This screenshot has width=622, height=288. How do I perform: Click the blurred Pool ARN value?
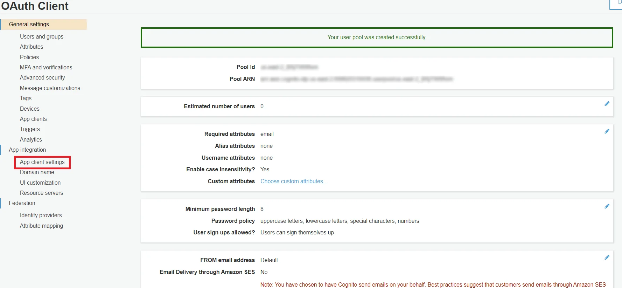[357, 79]
